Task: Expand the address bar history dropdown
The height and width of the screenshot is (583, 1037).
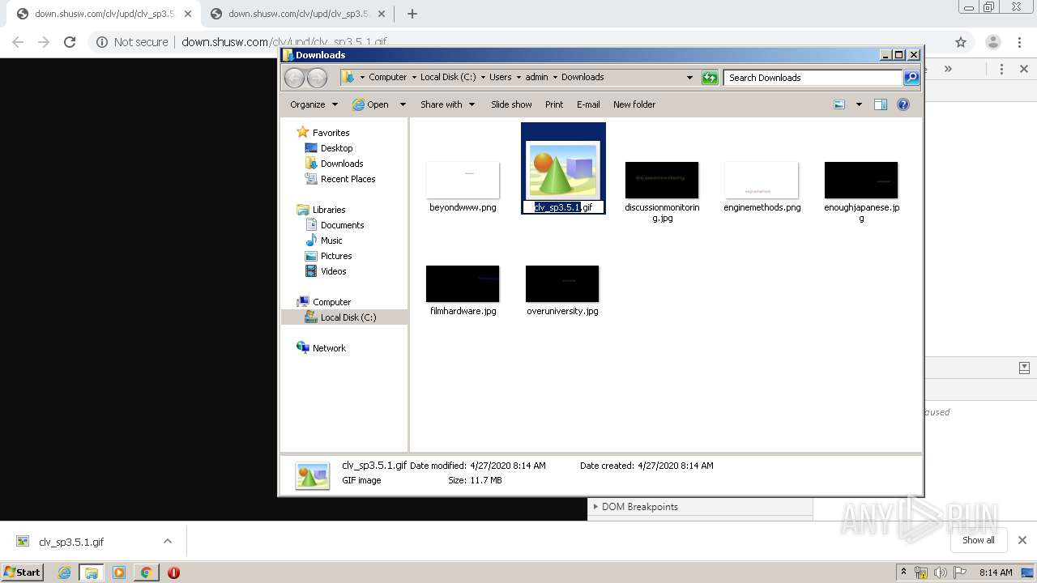Action: (x=689, y=78)
